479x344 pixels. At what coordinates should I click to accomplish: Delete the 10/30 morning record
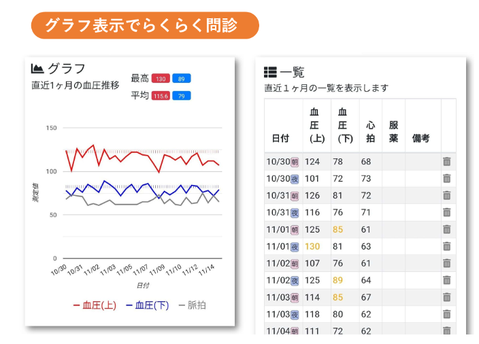coord(446,162)
